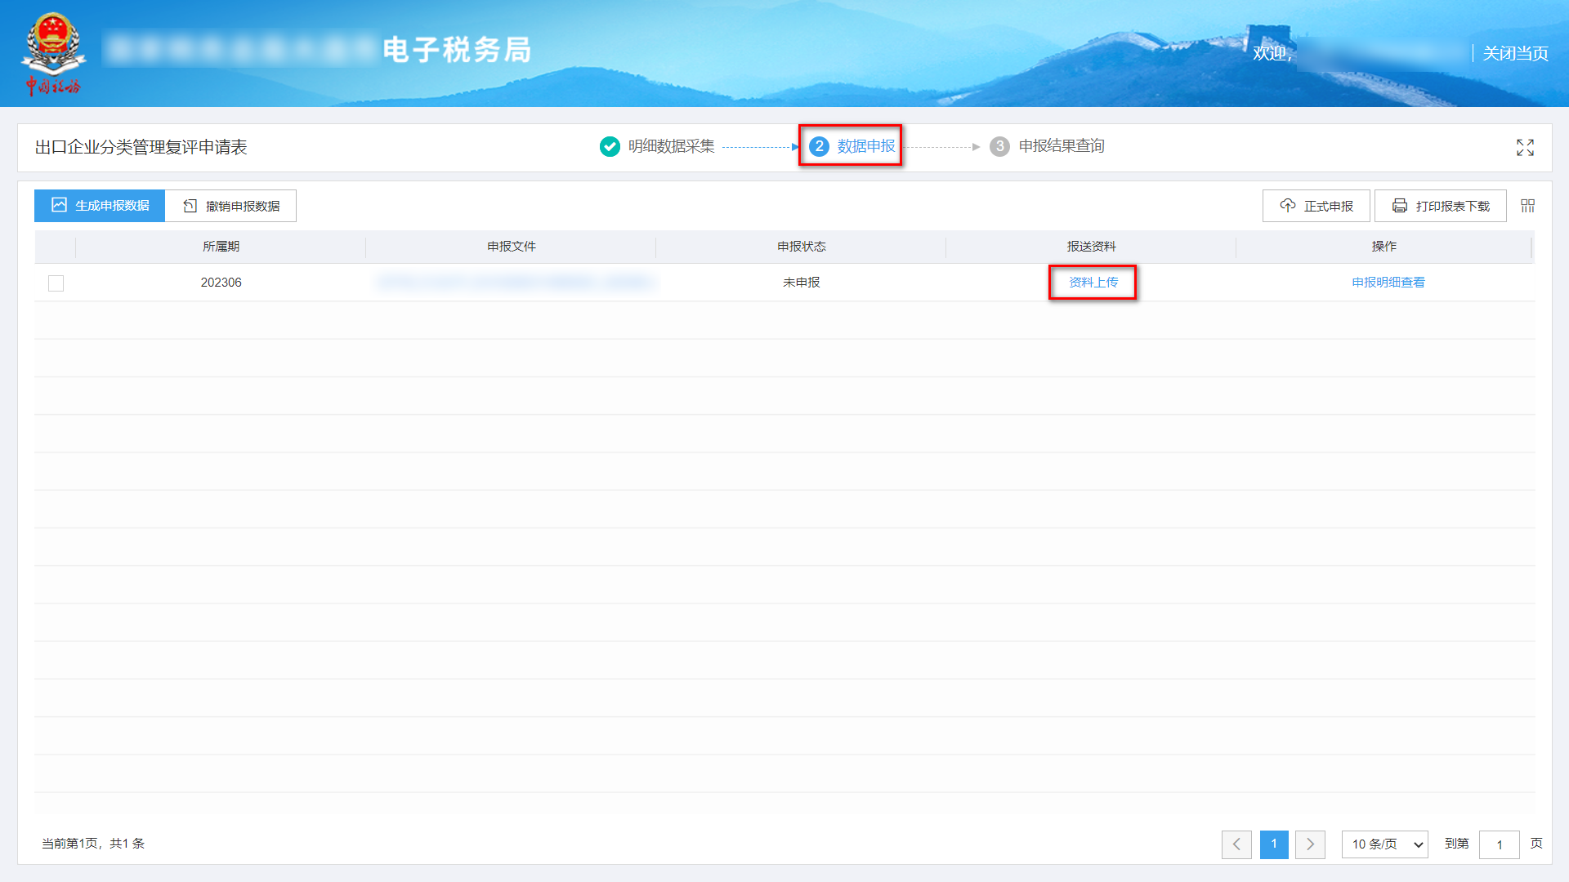
Task: Open the 10条/页 page size dropdown
Action: point(1384,844)
